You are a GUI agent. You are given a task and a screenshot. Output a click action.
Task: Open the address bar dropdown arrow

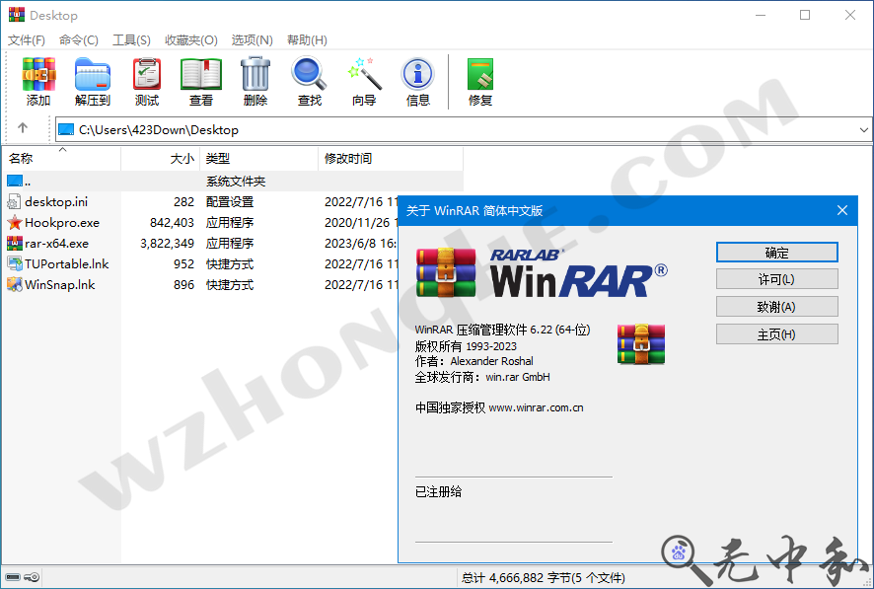pyautogui.click(x=863, y=128)
